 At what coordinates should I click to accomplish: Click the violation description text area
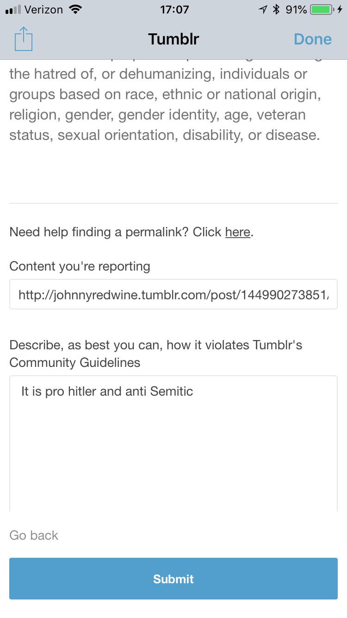coord(173,442)
